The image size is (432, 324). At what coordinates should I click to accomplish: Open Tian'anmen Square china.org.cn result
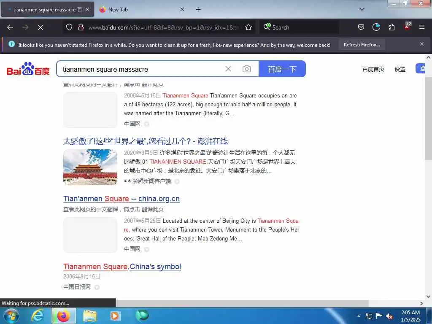click(x=121, y=199)
